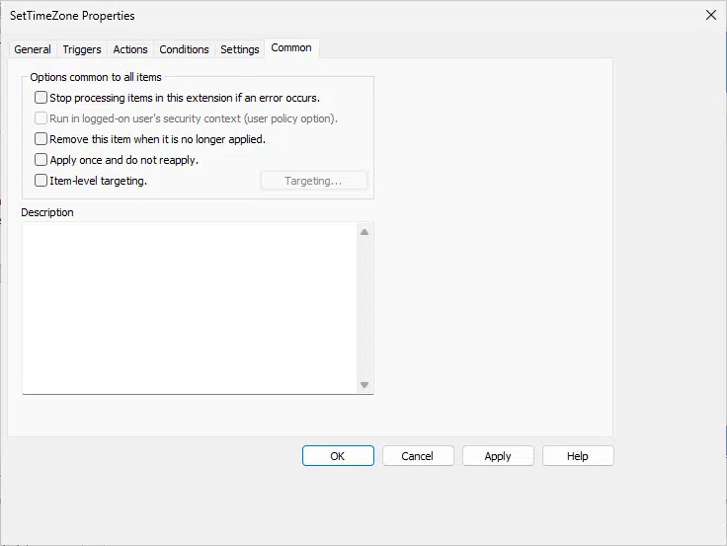Tick Apply once and do not reapply
This screenshot has height=546, width=727.
[x=40, y=159]
